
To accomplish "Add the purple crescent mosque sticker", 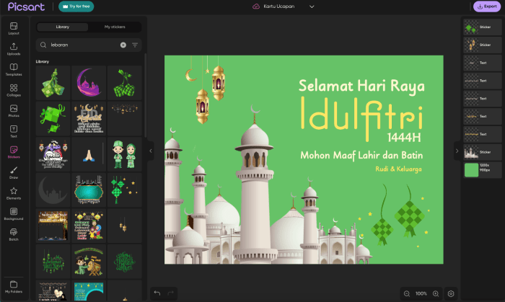I will tap(89, 83).
